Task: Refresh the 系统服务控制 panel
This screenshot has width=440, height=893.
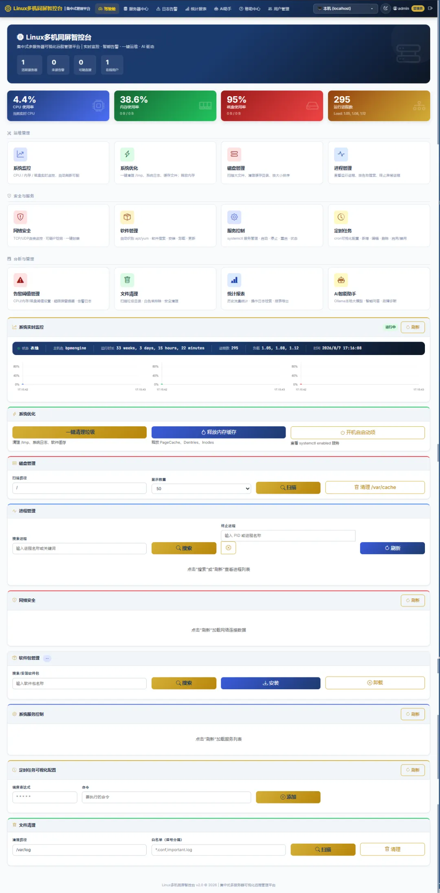Action: 413,714
